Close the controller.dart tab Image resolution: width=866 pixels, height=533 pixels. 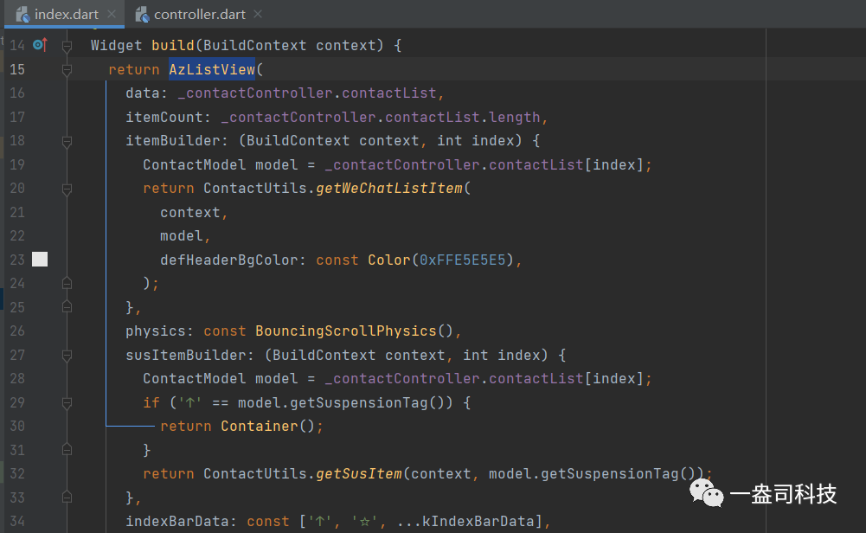point(258,14)
